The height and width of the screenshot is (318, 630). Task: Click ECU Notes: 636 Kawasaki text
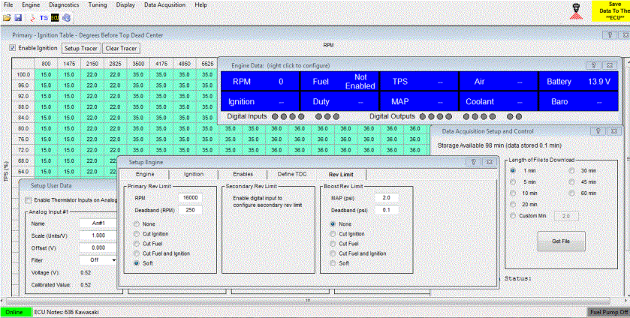click(66, 312)
